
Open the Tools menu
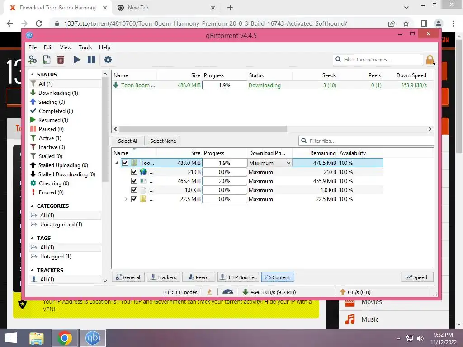[x=85, y=47]
